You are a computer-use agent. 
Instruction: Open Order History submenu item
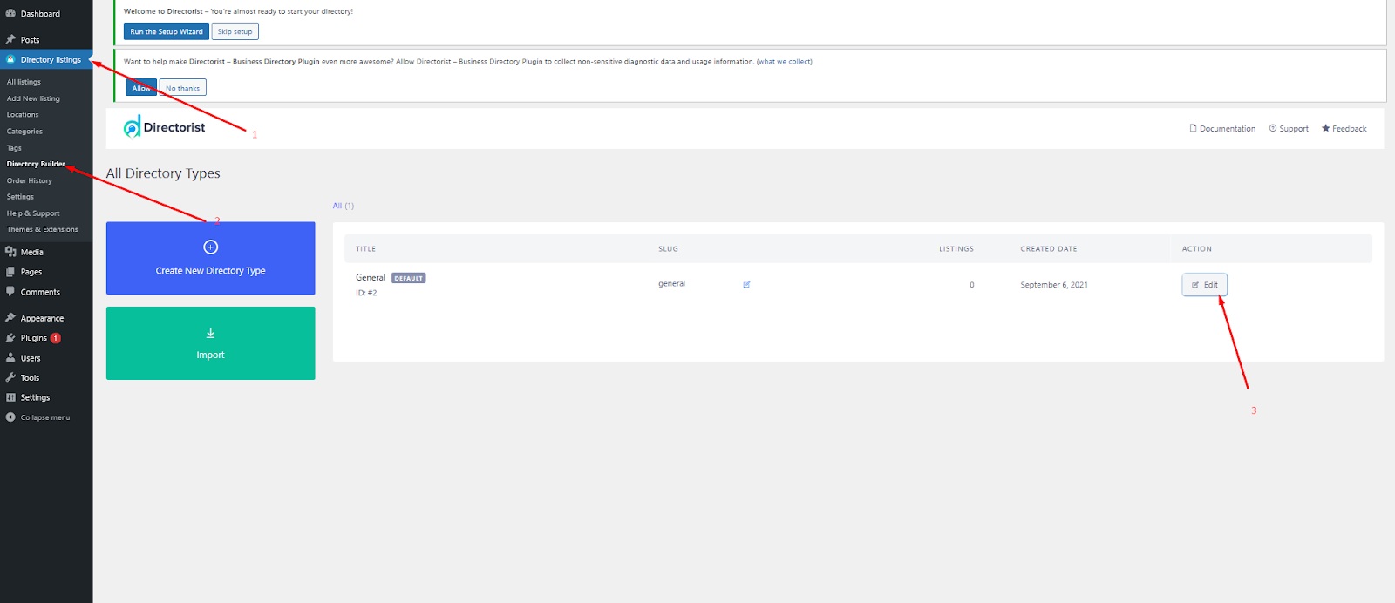coord(30,180)
